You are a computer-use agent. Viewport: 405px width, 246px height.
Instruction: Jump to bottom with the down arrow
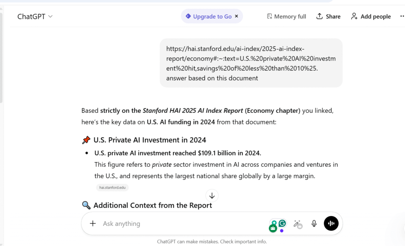pyautogui.click(x=212, y=196)
